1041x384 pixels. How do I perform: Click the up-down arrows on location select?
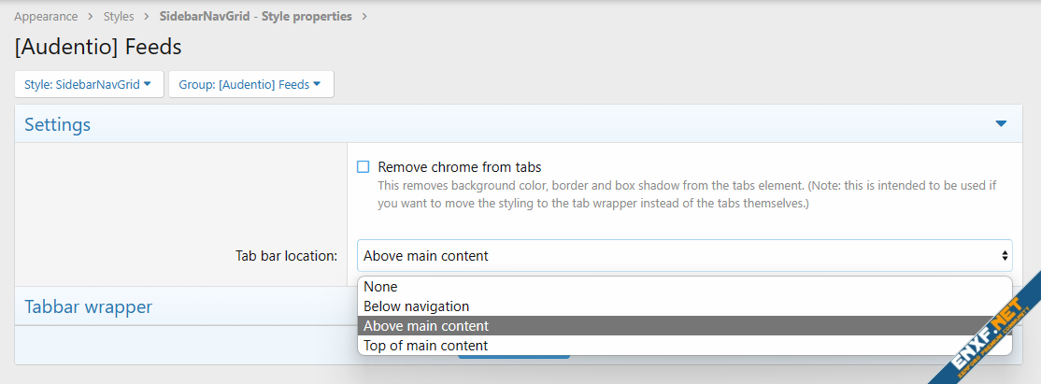point(1005,256)
